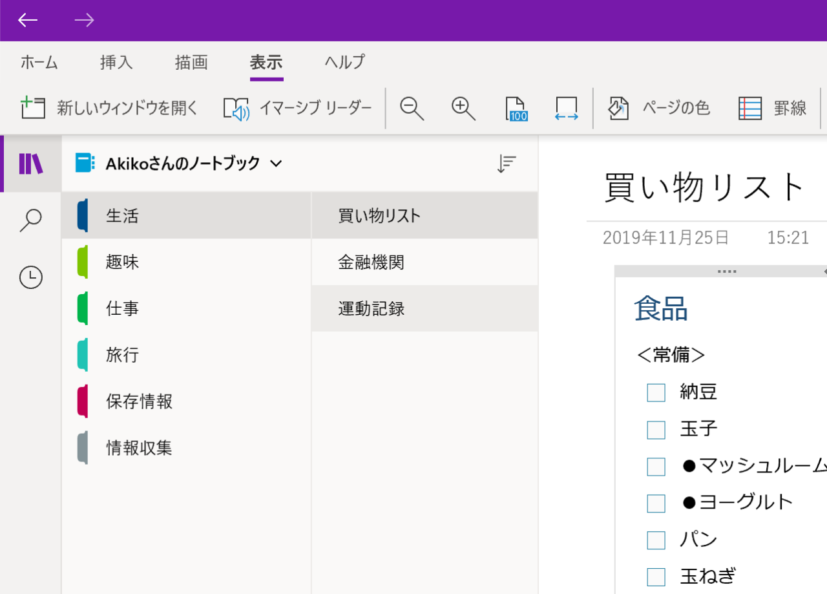
Task: Check the 納豆 checkbox
Action: point(656,392)
